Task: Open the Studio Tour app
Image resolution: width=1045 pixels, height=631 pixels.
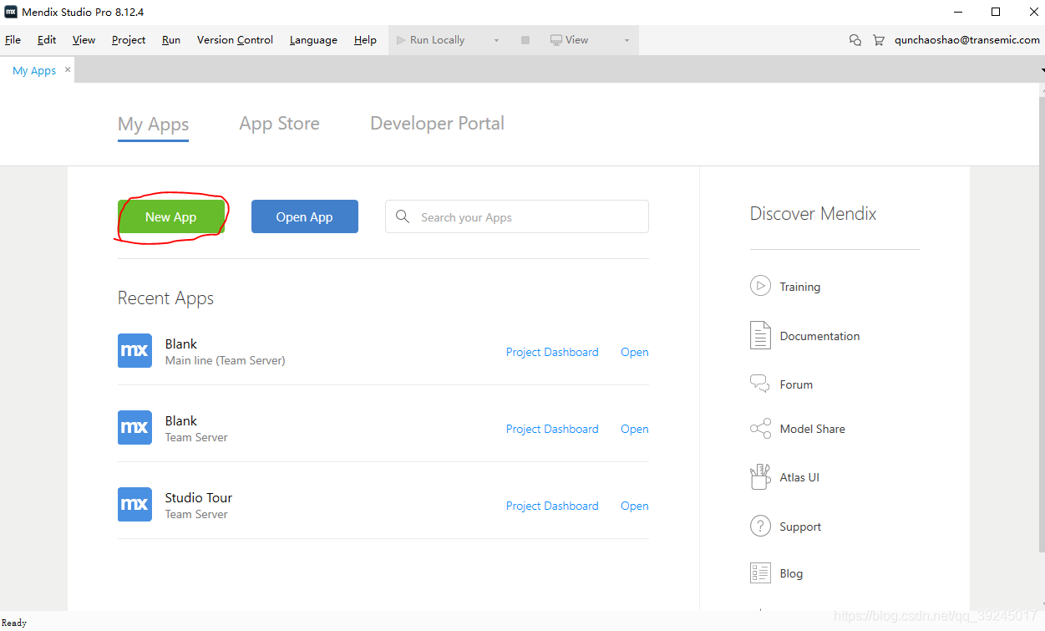Action: point(634,506)
